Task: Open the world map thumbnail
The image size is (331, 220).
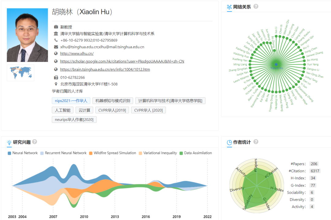Action: point(21,73)
